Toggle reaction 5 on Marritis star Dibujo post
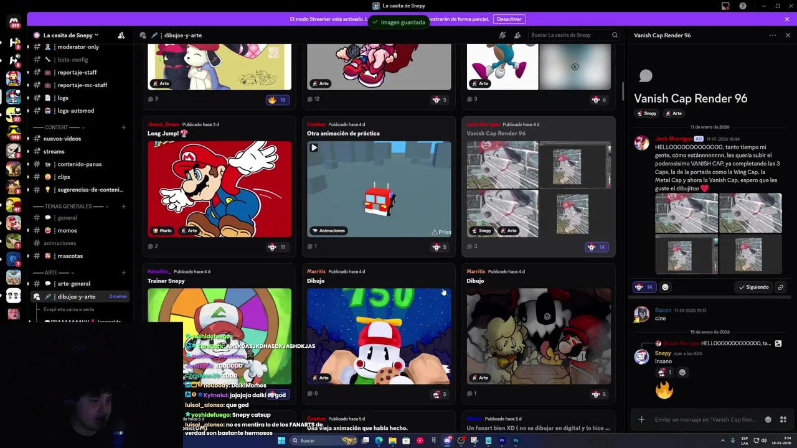 pyautogui.click(x=440, y=394)
